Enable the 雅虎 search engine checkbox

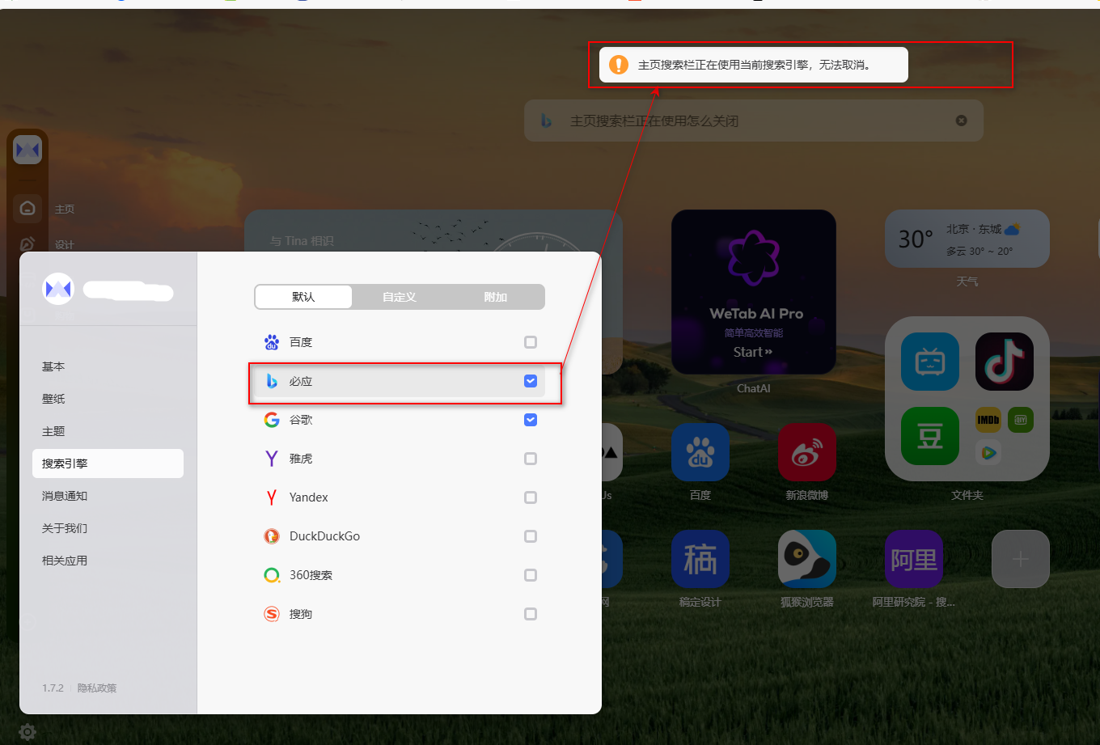pyautogui.click(x=531, y=459)
